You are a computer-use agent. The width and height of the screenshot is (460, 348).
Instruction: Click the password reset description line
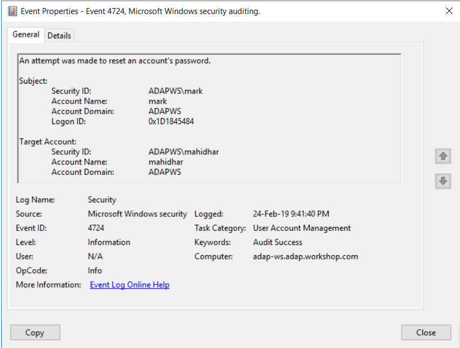[x=115, y=61]
